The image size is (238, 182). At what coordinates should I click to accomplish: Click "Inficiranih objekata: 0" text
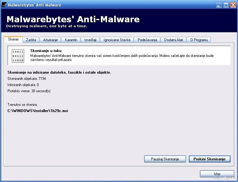tap(23, 85)
